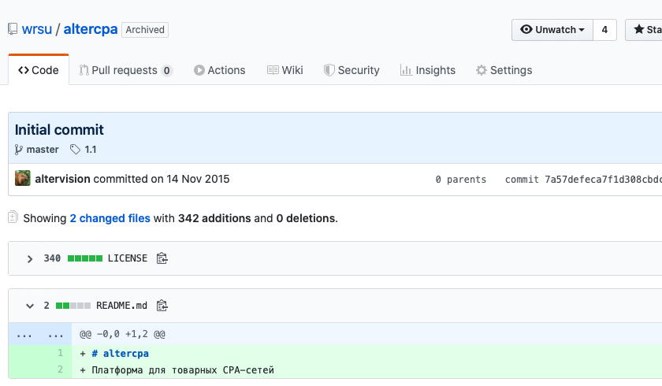Click the hunk header @@ -0,0 +1,2 @@
The height and width of the screenshot is (386, 662).
pos(122,334)
